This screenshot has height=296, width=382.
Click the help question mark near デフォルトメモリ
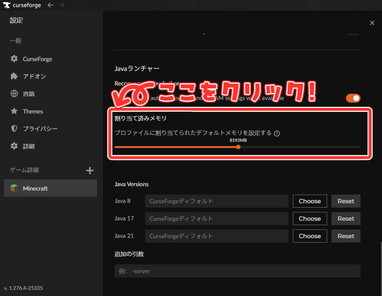point(277,133)
